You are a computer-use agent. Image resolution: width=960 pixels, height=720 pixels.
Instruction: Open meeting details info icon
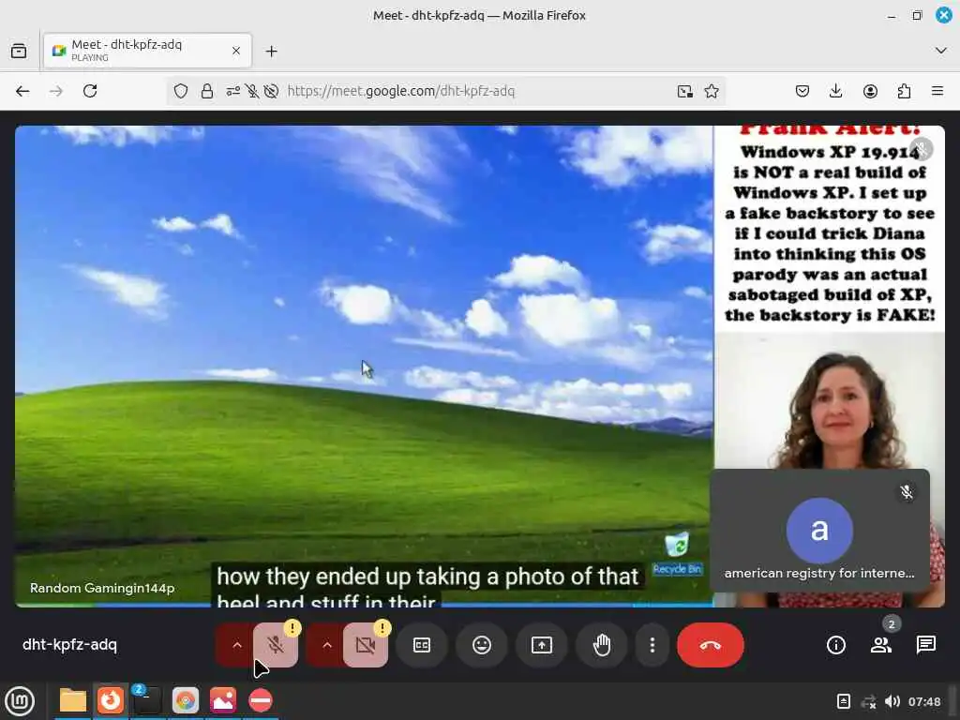tap(836, 645)
